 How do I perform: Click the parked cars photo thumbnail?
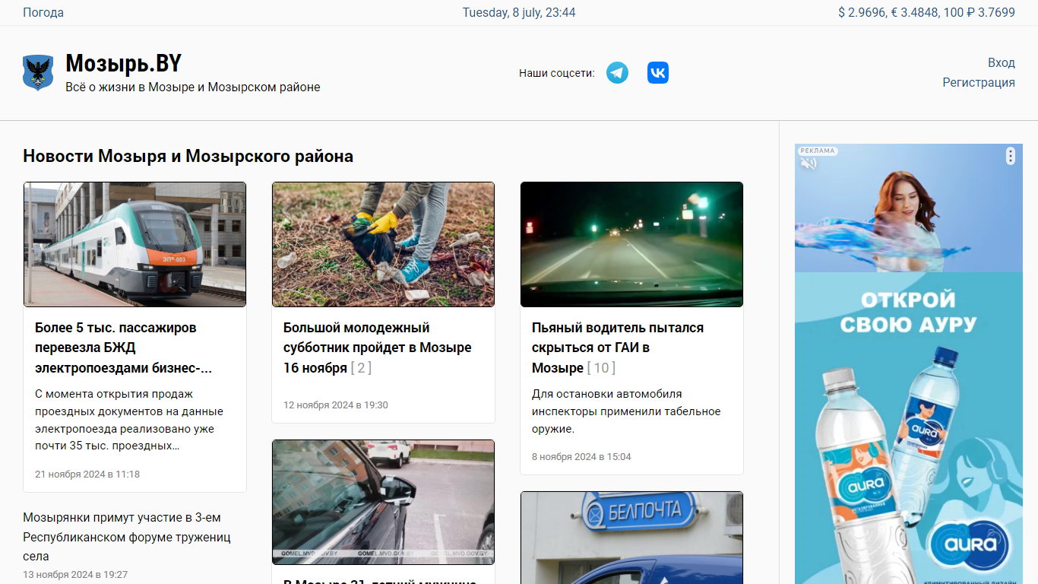point(383,502)
